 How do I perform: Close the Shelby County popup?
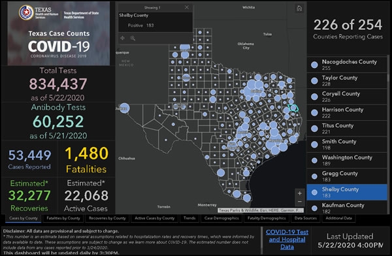point(187,7)
